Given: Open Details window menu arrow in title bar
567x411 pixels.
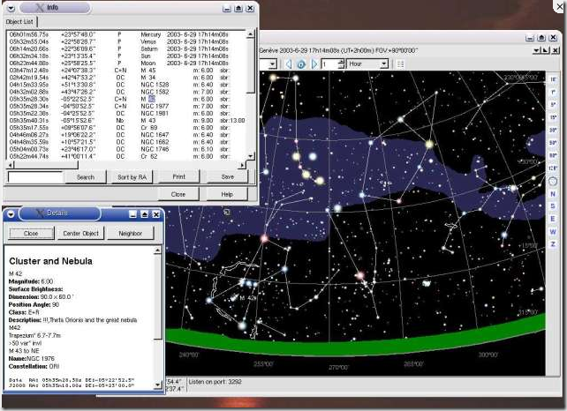Looking at the screenshot, I should click(x=11, y=214).
